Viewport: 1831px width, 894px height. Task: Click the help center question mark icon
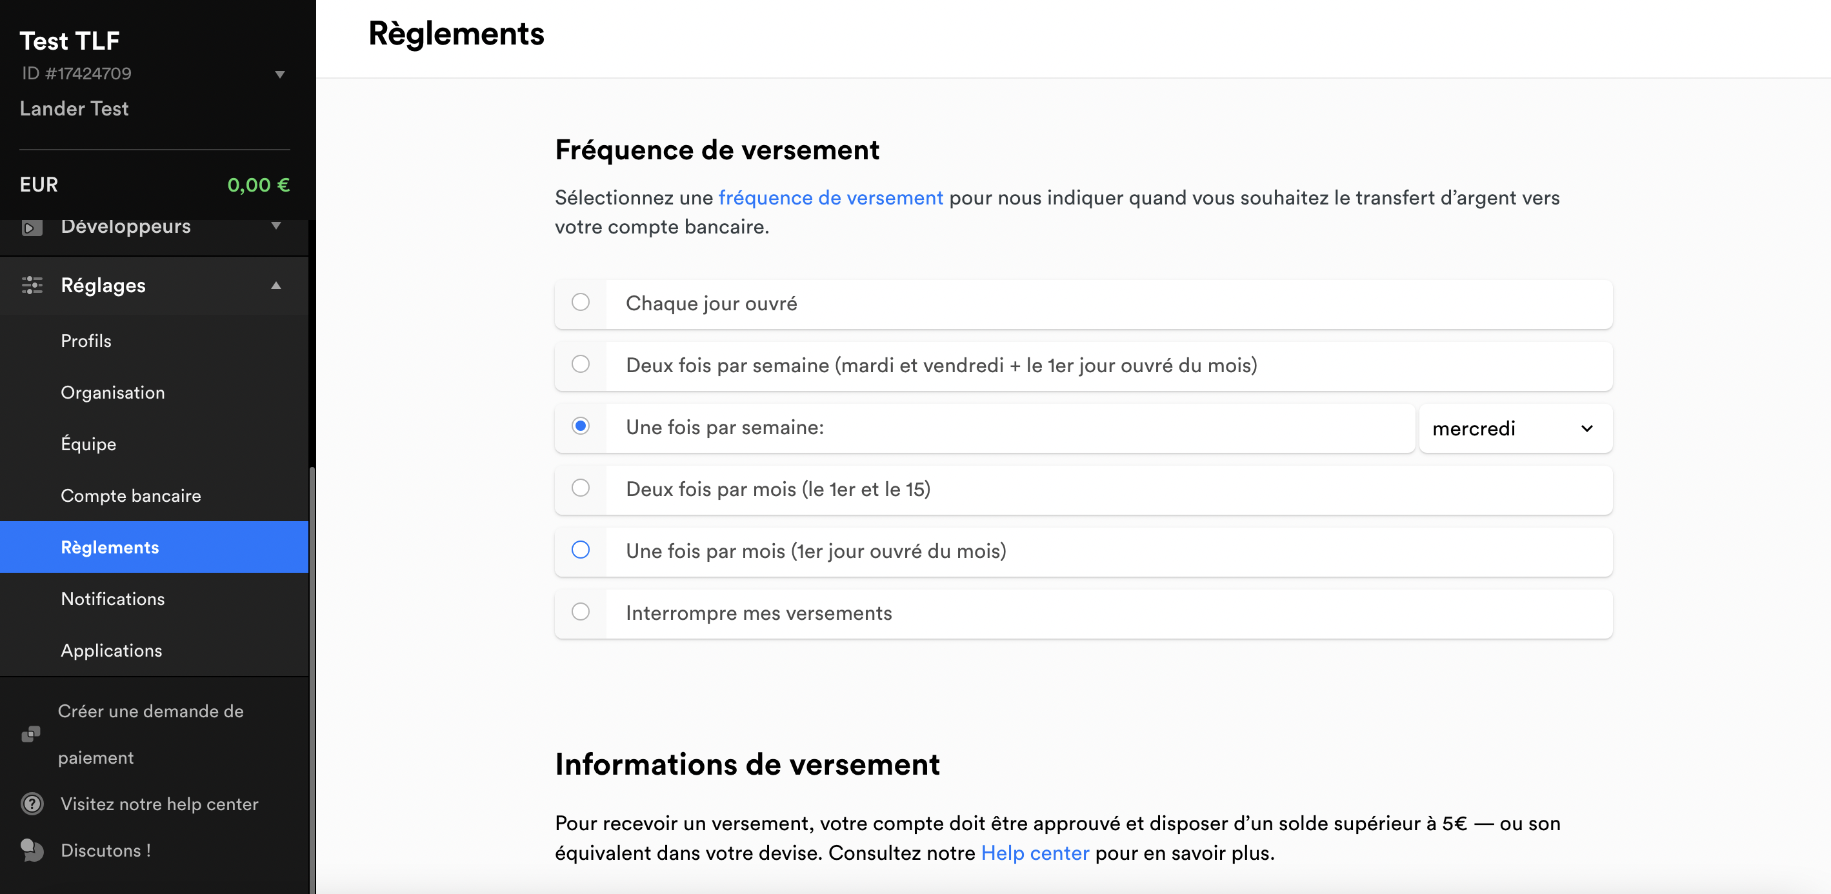pos(32,804)
